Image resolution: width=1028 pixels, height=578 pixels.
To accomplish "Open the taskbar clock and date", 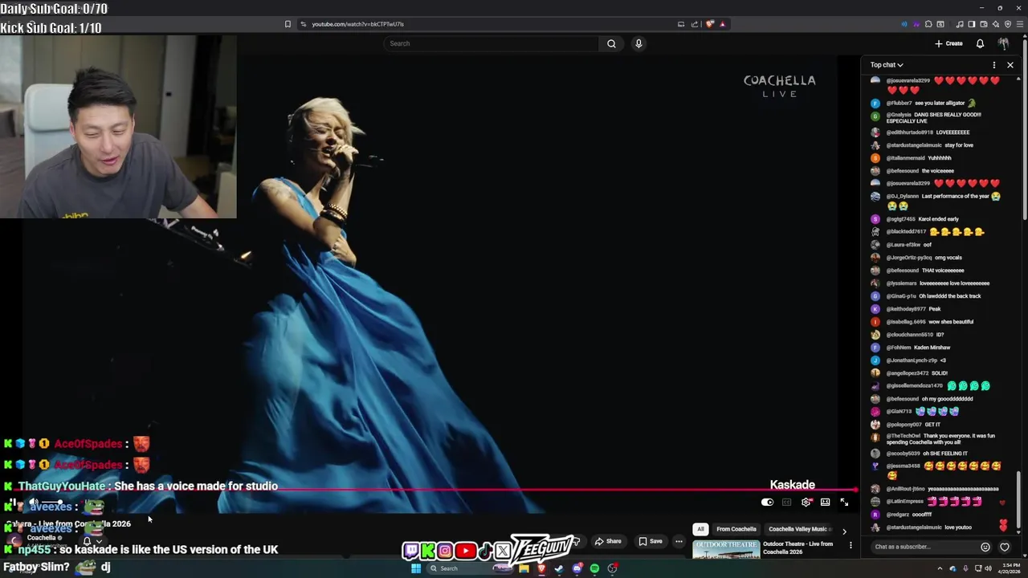I will pyautogui.click(x=1010, y=568).
